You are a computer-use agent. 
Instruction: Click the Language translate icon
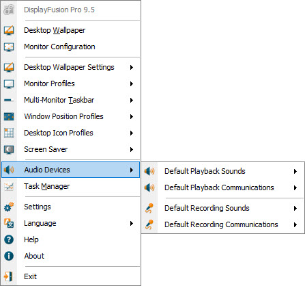(x=9, y=223)
